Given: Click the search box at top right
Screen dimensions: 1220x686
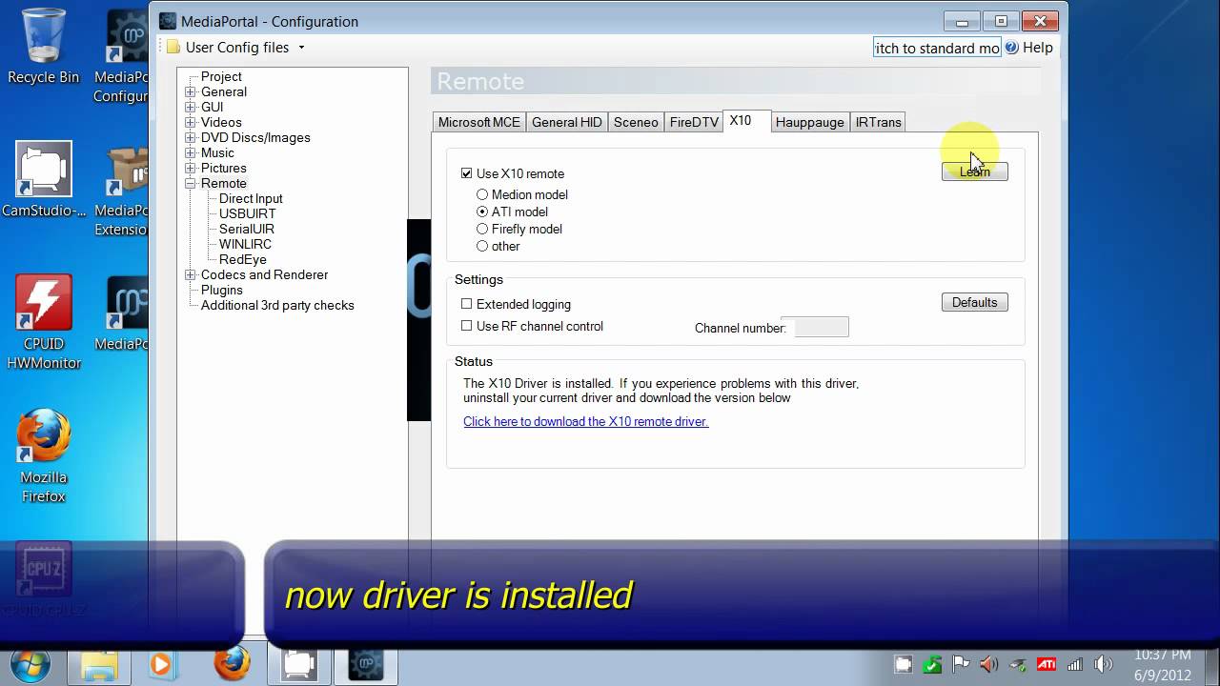Looking at the screenshot, I should (937, 48).
